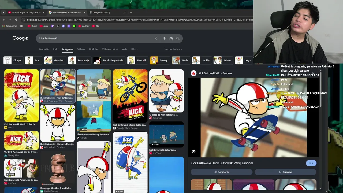Viewport: 343px width, 193px height.
Task: Switch to the Web results tab
Action: click(x=124, y=49)
